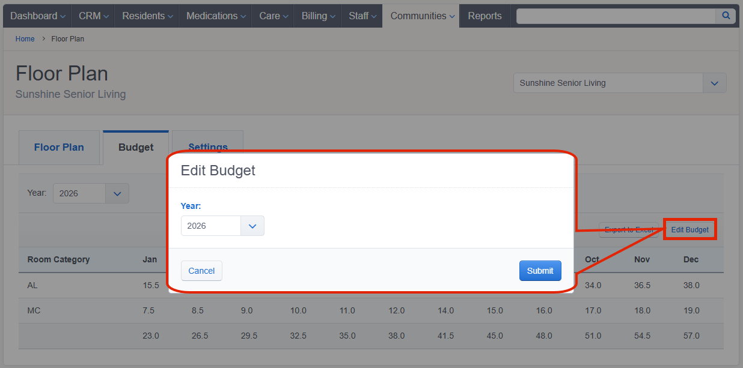Open the Edit Budget year dropdown arrow
Viewport: 743px width, 368px height.
pos(252,226)
